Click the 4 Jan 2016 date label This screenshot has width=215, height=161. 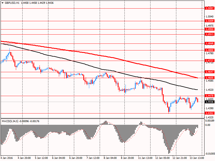tap(6, 158)
